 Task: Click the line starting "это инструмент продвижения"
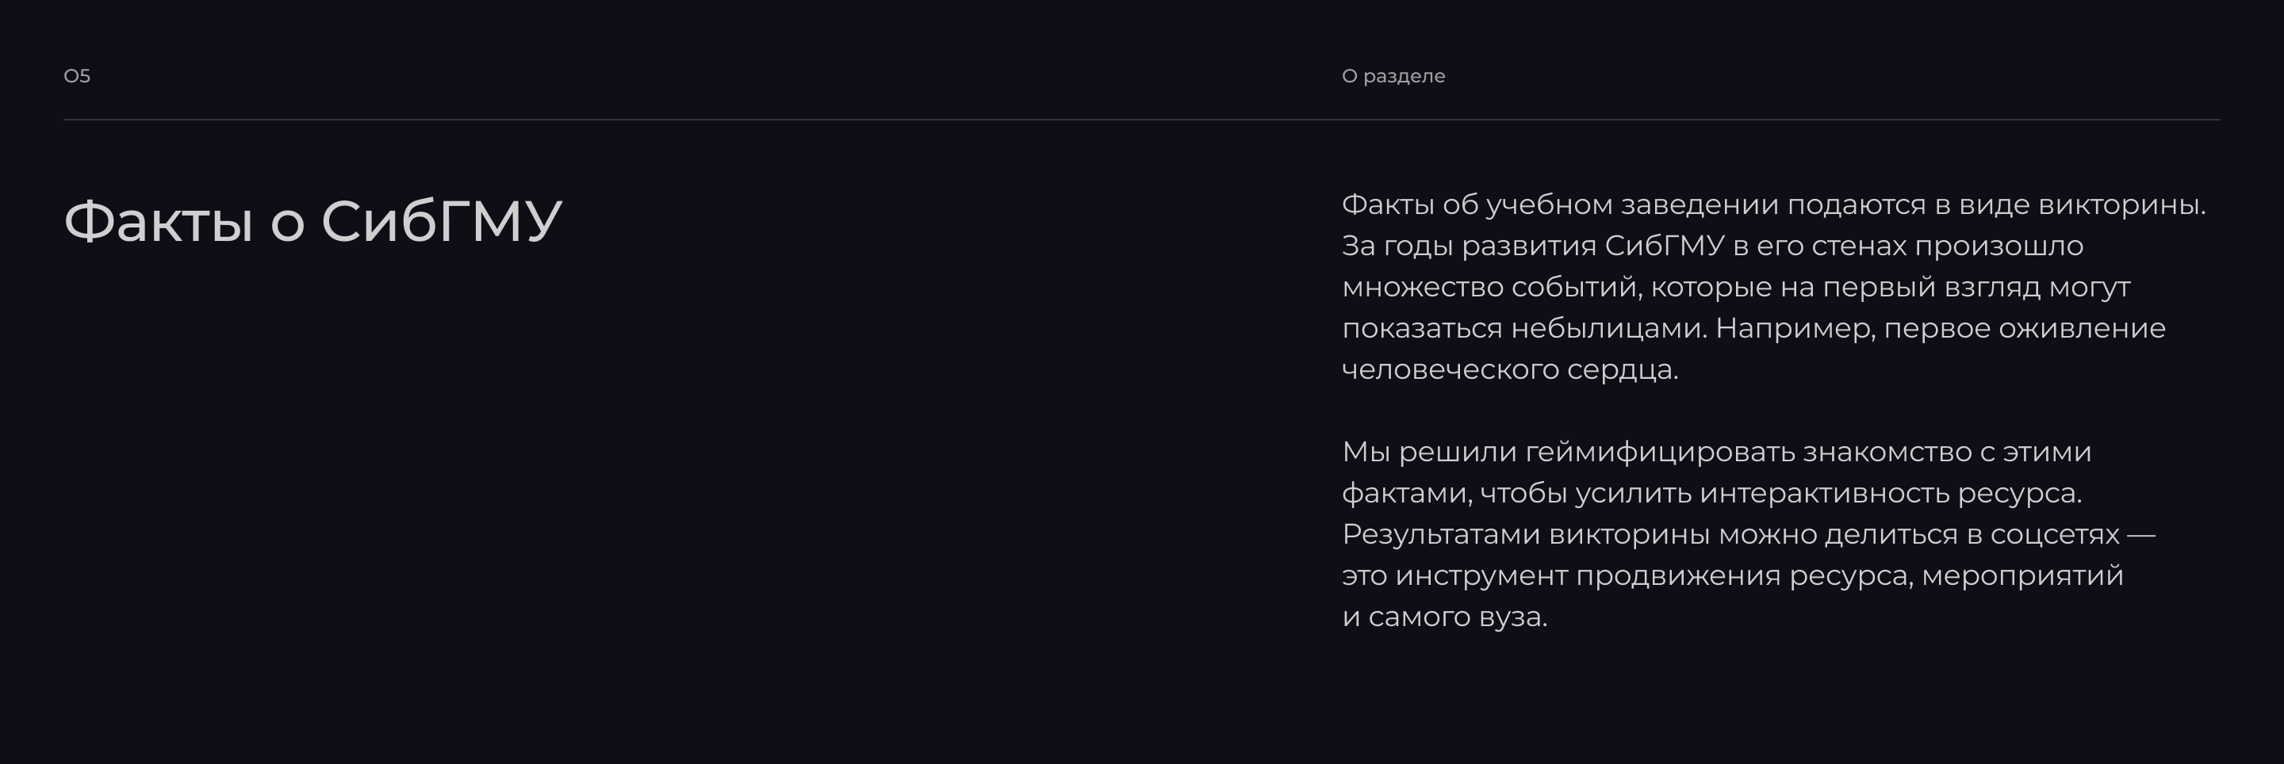[x=1733, y=576]
